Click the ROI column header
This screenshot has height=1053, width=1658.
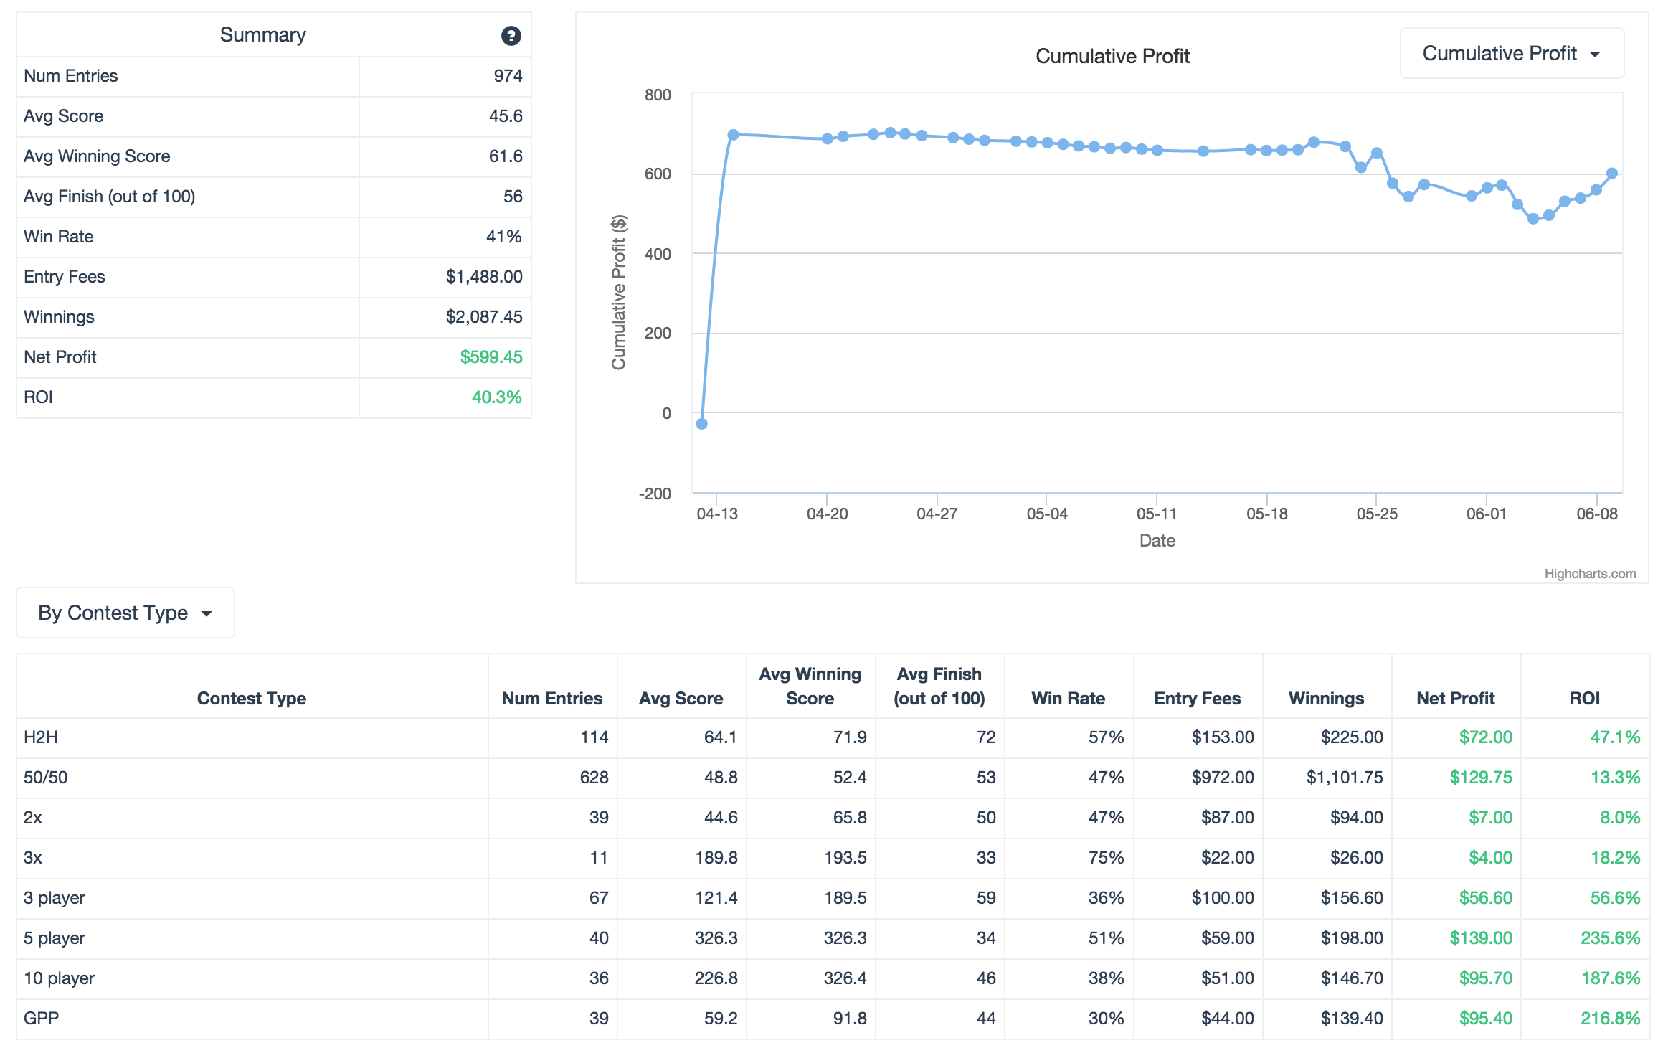point(1584,698)
